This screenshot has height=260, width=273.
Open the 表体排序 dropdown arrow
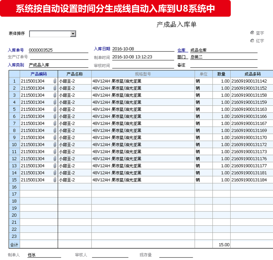[x=73, y=34]
